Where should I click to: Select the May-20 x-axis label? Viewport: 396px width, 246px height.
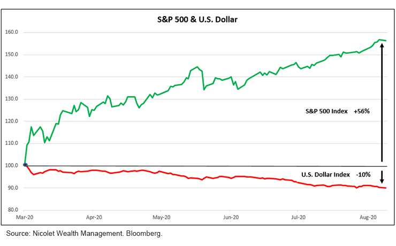click(162, 218)
